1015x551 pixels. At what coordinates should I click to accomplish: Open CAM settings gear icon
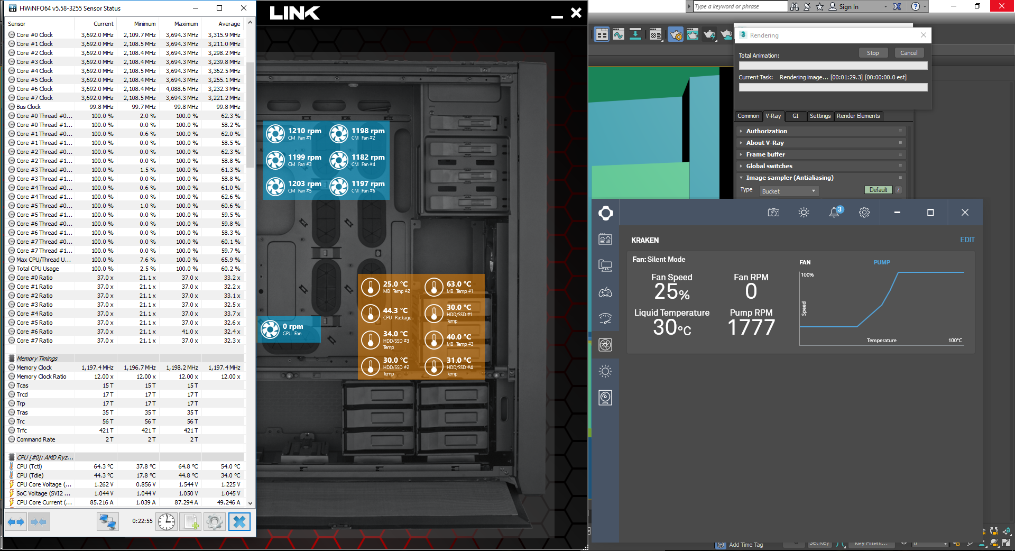(864, 213)
